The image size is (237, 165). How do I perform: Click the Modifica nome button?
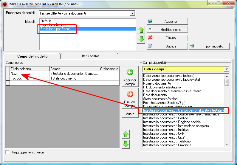[167, 30]
